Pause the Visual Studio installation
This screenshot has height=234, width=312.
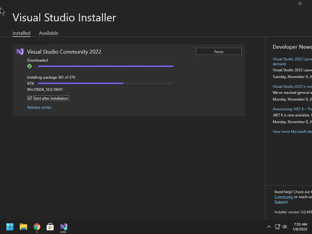point(219,51)
